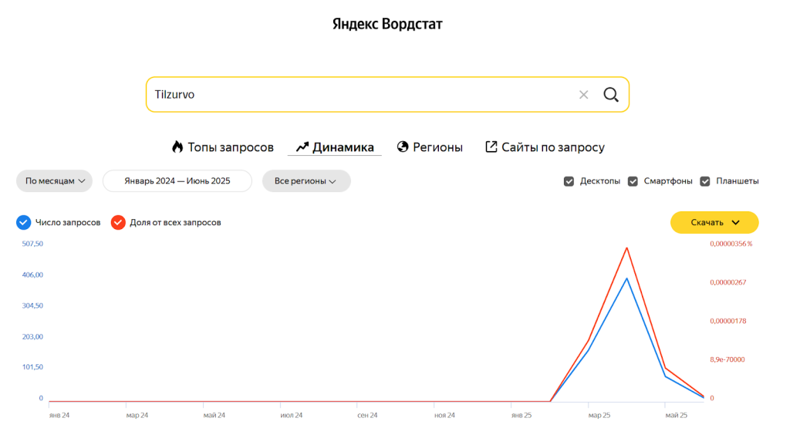The width and height of the screenshot is (790, 435).
Task: Clear the search field with X icon
Action: click(x=583, y=95)
